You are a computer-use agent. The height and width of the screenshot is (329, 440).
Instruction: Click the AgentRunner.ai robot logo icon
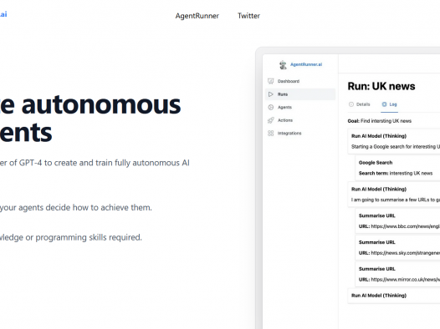tap(283, 64)
